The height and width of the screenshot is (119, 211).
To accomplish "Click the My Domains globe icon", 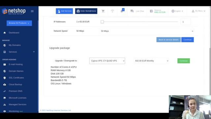I will pyautogui.click(x=5, y=45).
